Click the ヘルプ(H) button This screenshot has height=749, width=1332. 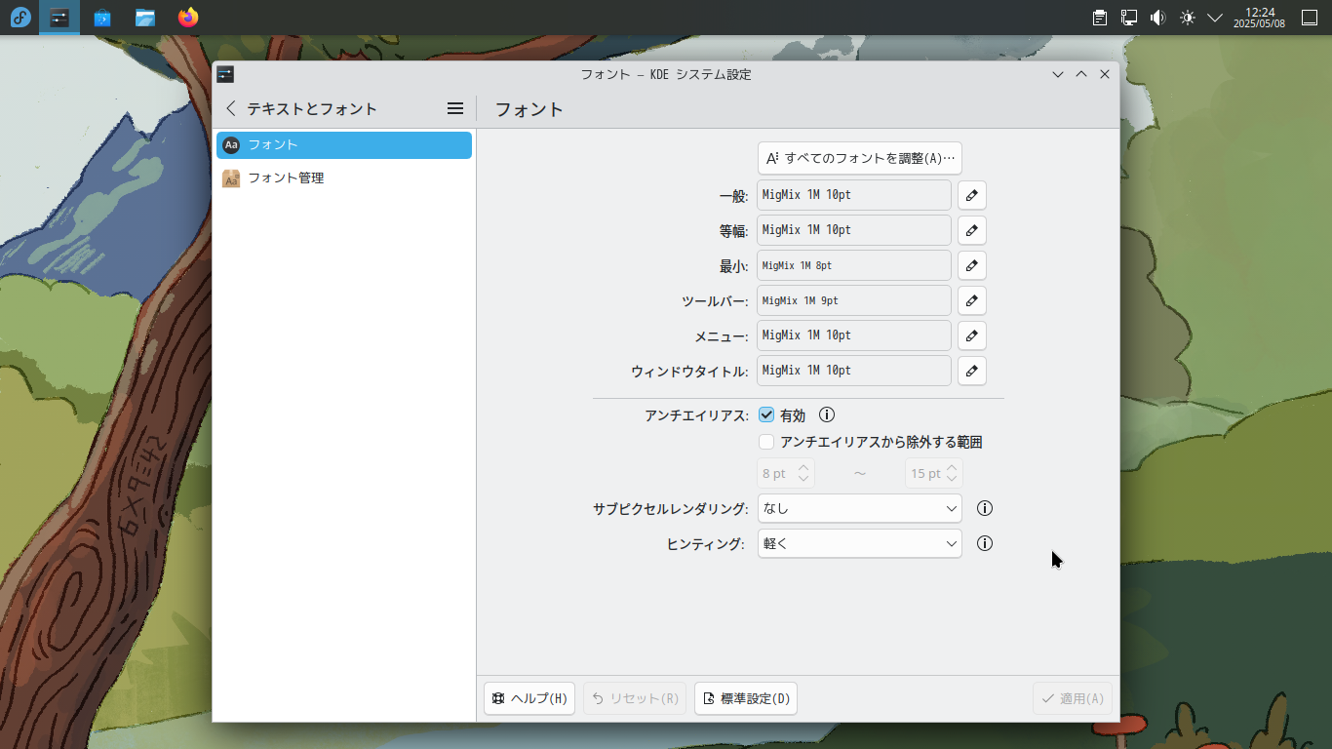[529, 698]
